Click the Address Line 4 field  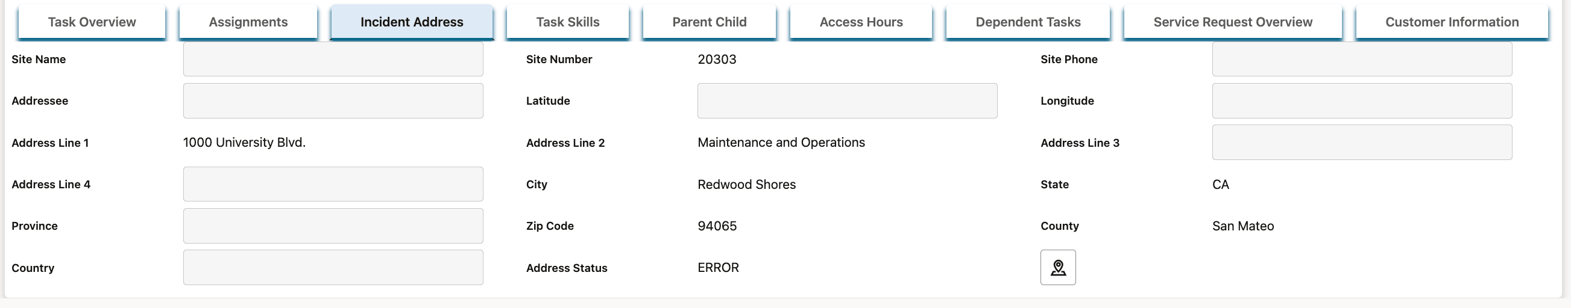pyautogui.click(x=333, y=184)
